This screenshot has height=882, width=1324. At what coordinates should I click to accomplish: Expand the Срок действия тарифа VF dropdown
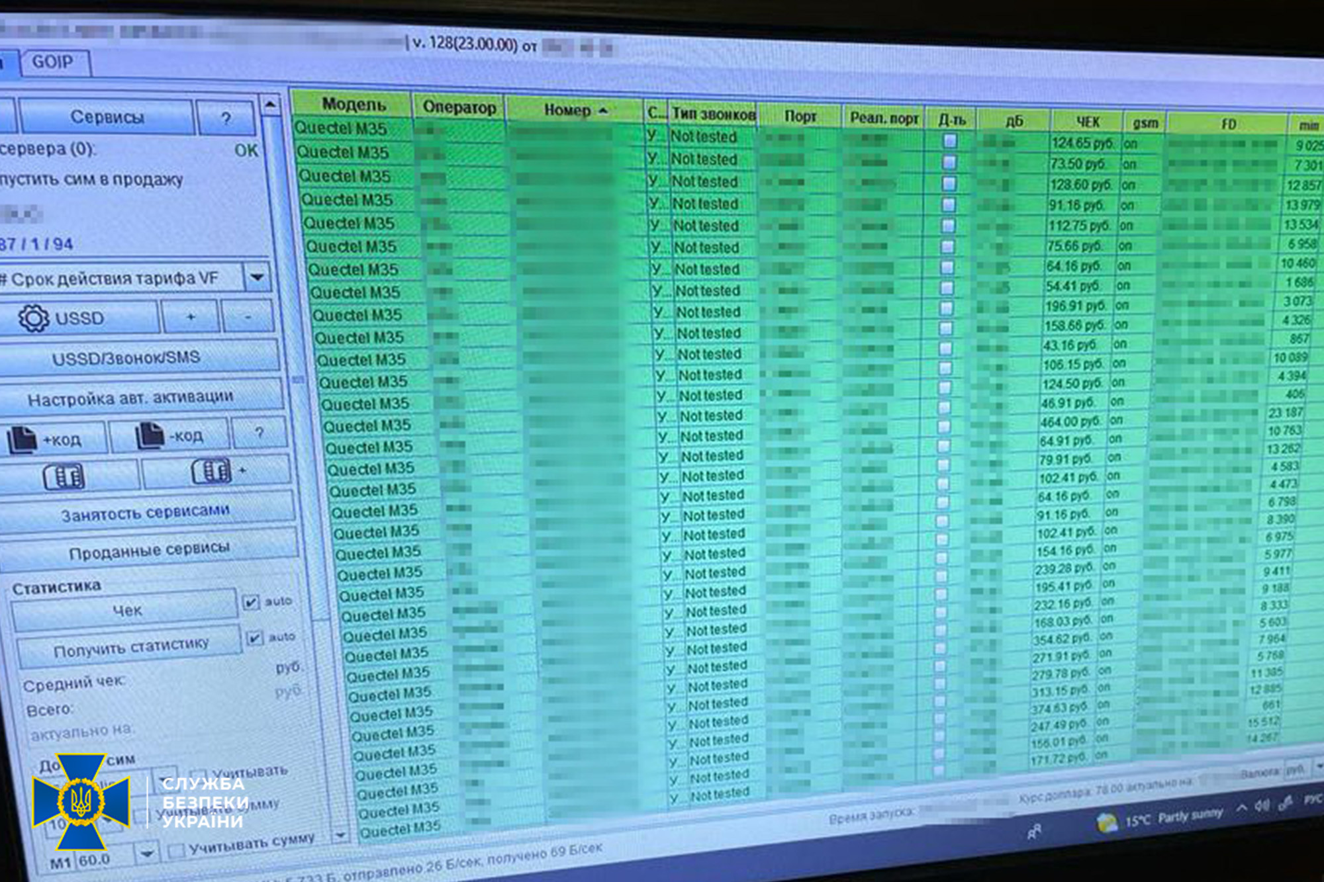(257, 277)
